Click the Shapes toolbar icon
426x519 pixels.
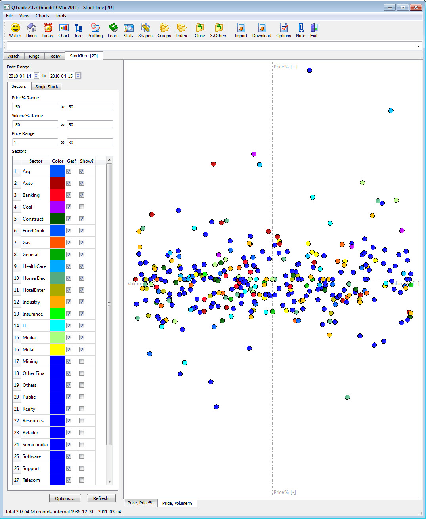145,30
